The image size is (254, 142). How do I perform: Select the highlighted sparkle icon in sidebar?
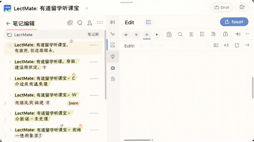113,57
